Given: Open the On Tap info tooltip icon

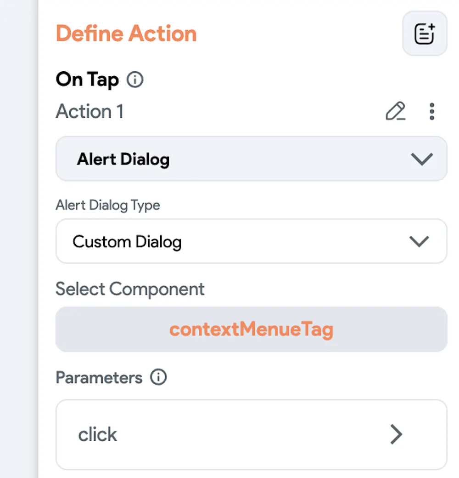Looking at the screenshot, I should (135, 80).
